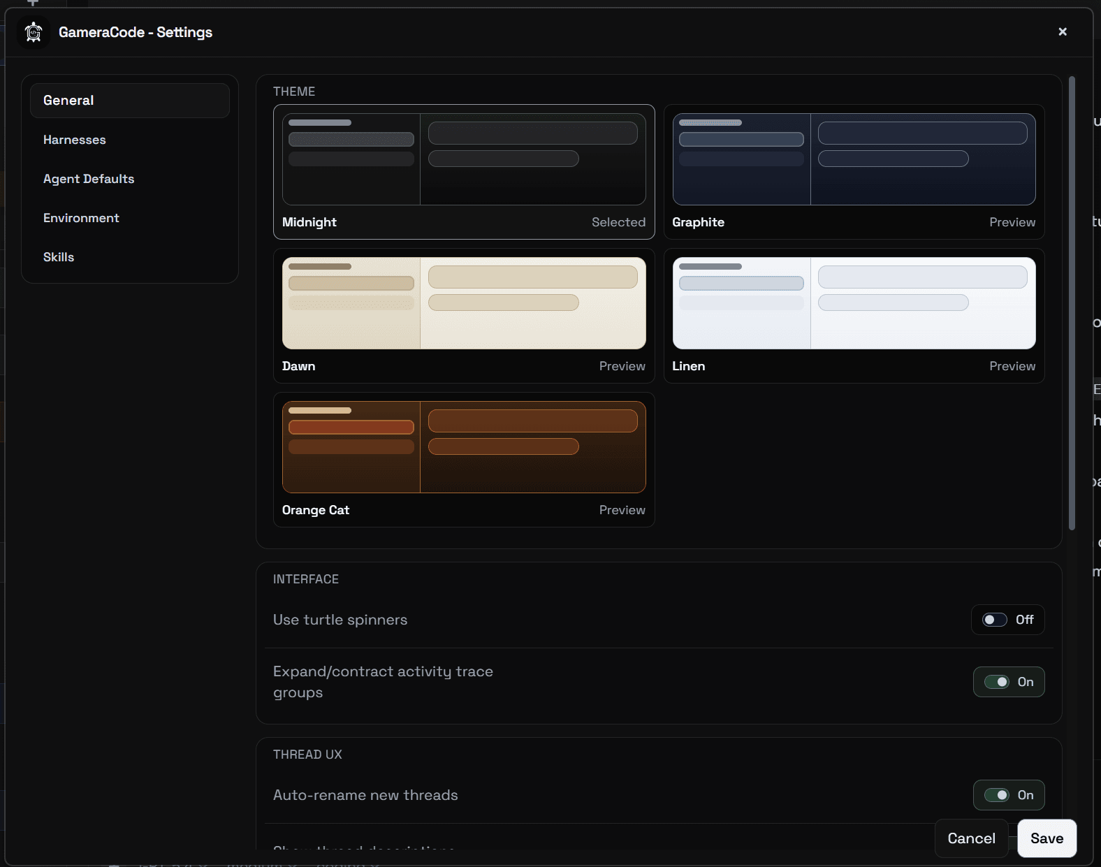Viewport: 1101px width, 867px height.
Task: Click the THREAD UX section heading
Action: coord(307,755)
